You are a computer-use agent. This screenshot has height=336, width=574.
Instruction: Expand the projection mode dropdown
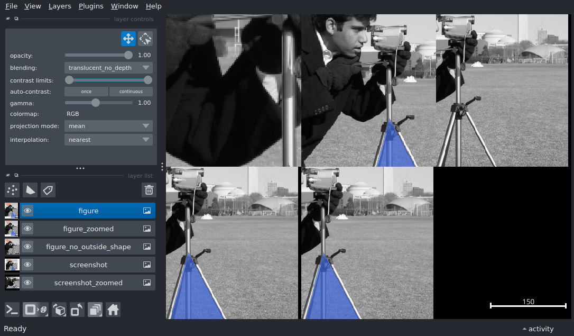pyautogui.click(x=108, y=126)
